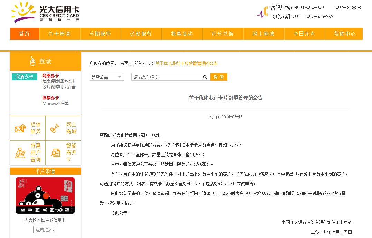Select the 智能商务卡 briefcase icon

pyautogui.click(x=55, y=152)
